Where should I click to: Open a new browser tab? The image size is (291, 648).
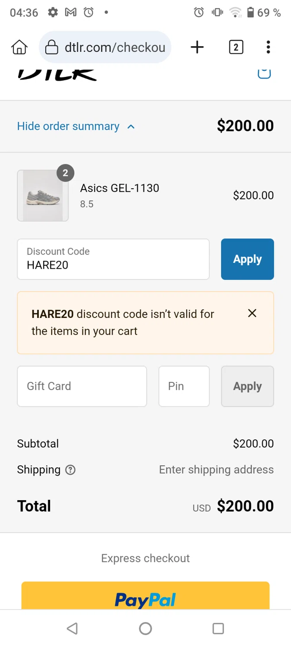197,47
